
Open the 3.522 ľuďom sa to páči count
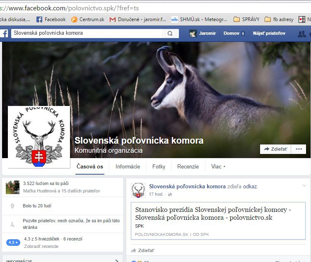coord(46,183)
